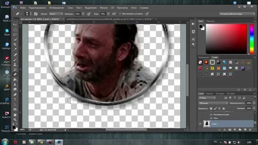258x145 pixels.
Task: Switch to the Каналы tab
Action: pyautogui.click(x=210, y=93)
